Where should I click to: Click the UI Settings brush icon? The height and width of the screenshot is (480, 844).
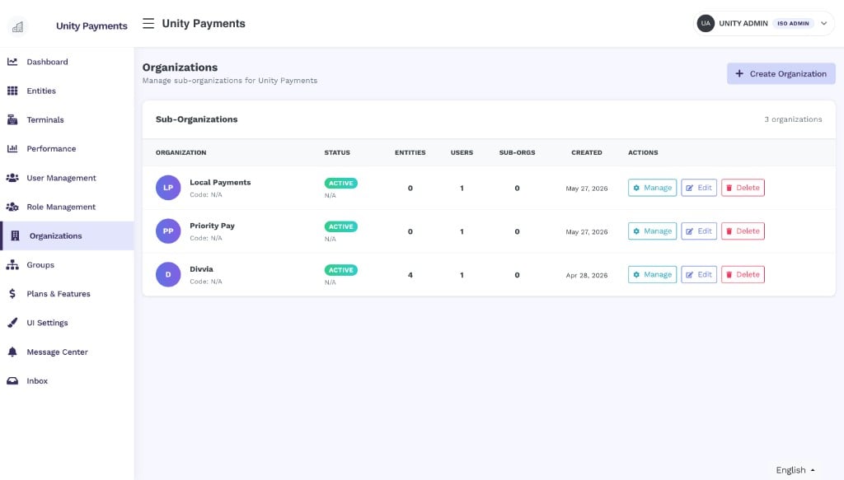pos(12,323)
